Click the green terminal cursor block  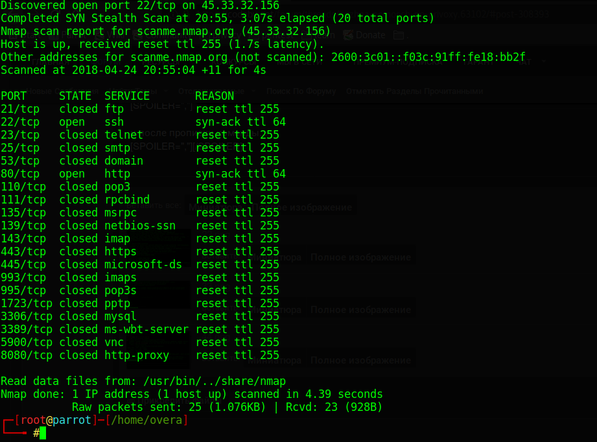pyautogui.click(x=43, y=433)
